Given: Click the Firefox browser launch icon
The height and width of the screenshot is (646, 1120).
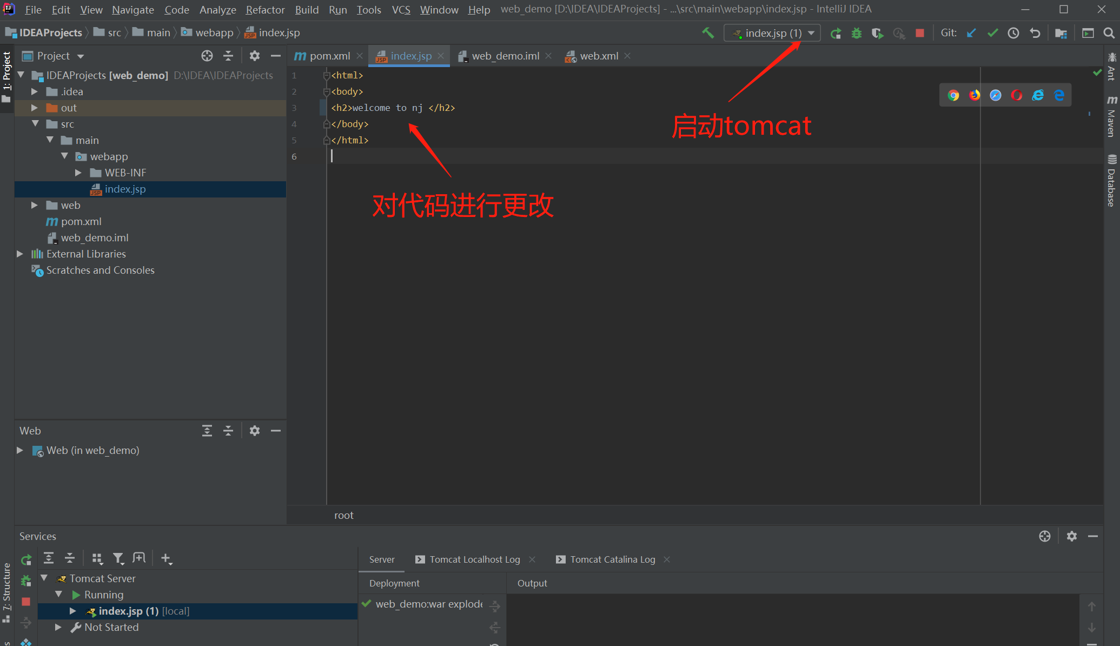Looking at the screenshot, I should click(974, 95).
